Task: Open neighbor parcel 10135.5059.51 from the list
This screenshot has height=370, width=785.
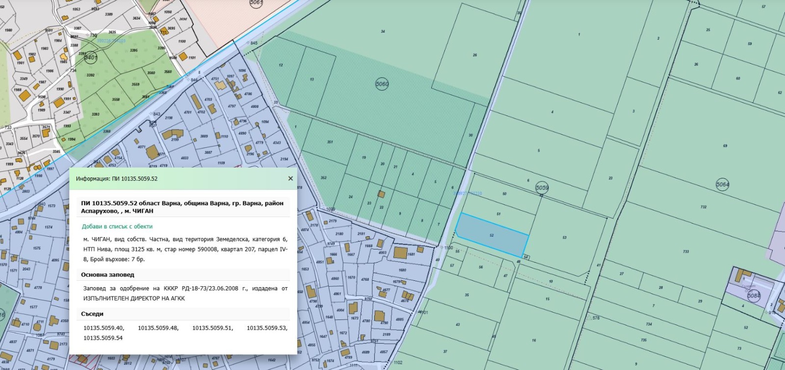Action: pyautogui.click(x=212, y=328)
